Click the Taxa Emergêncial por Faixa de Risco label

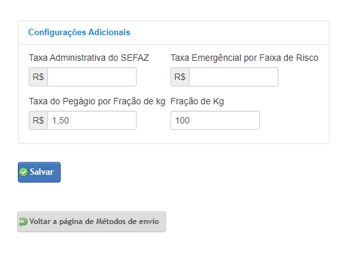(245, 58)
